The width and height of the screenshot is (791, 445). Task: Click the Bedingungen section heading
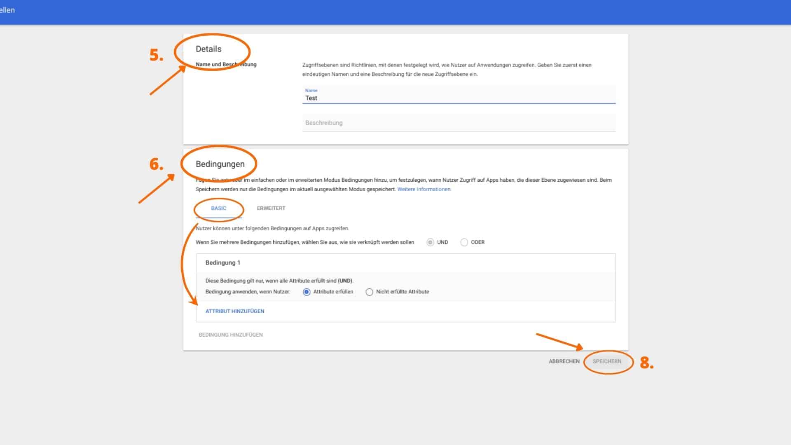click(220, 164)
